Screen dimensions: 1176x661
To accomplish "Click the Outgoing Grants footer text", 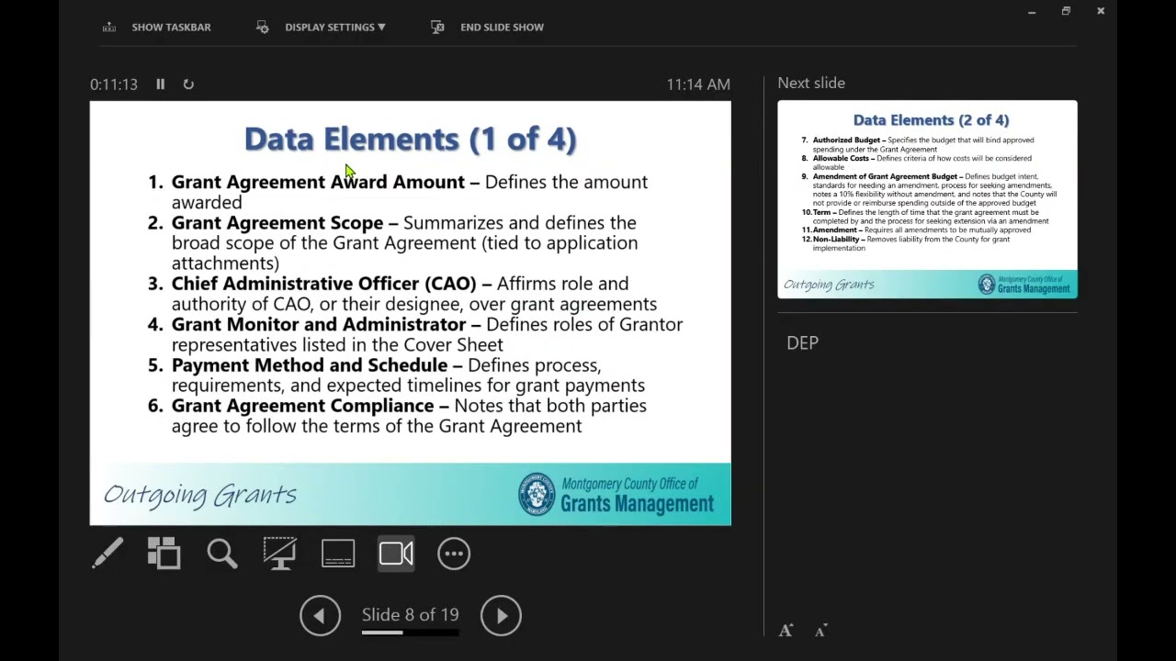I will pyautogui.click(x=200, y=495).
